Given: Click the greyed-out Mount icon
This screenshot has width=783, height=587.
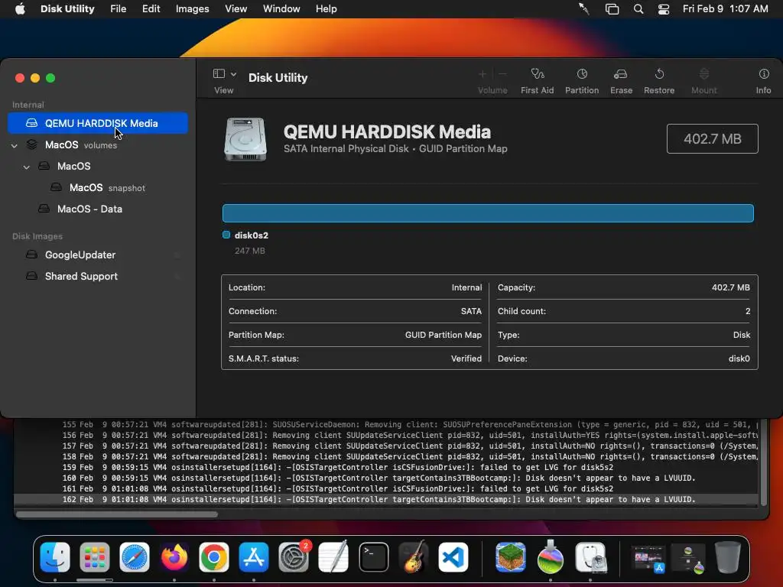Looking at the screenshot, I should coord(704,74).
